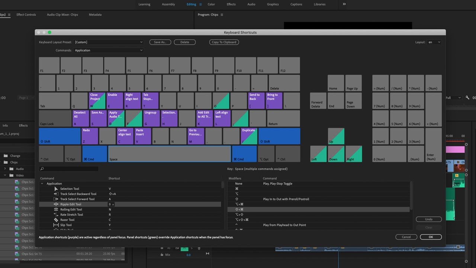Select the Ripple Edit Tool icon

(56, 204)
